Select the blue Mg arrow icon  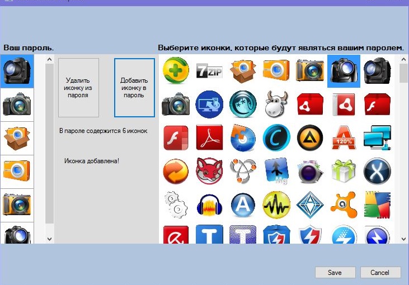(x=276, y=171)
